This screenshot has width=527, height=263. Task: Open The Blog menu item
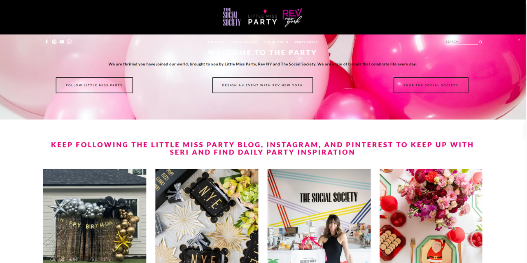pos(216,42)
